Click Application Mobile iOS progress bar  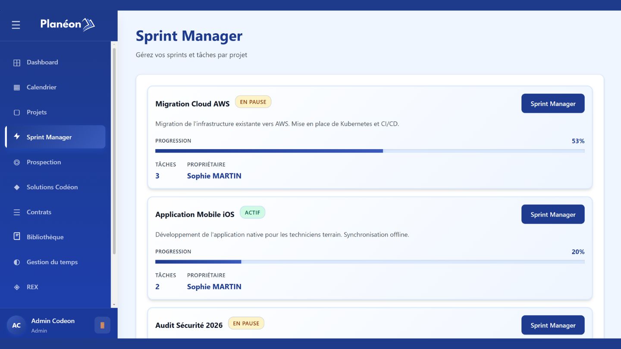[370, 262]
